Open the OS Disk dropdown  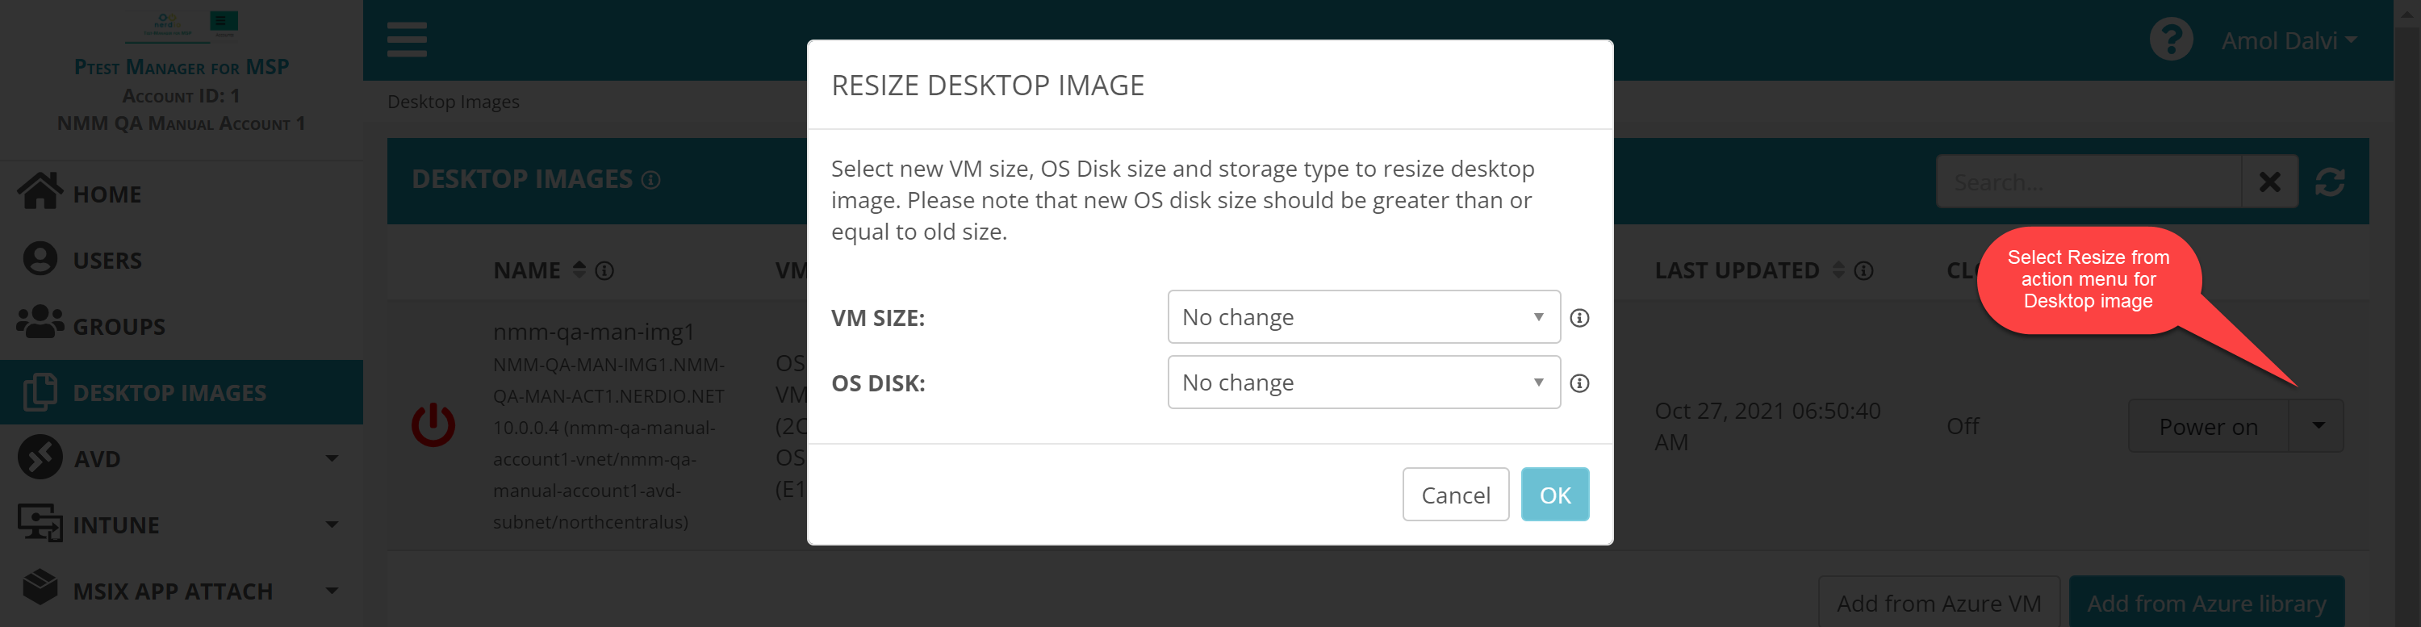1363,382
